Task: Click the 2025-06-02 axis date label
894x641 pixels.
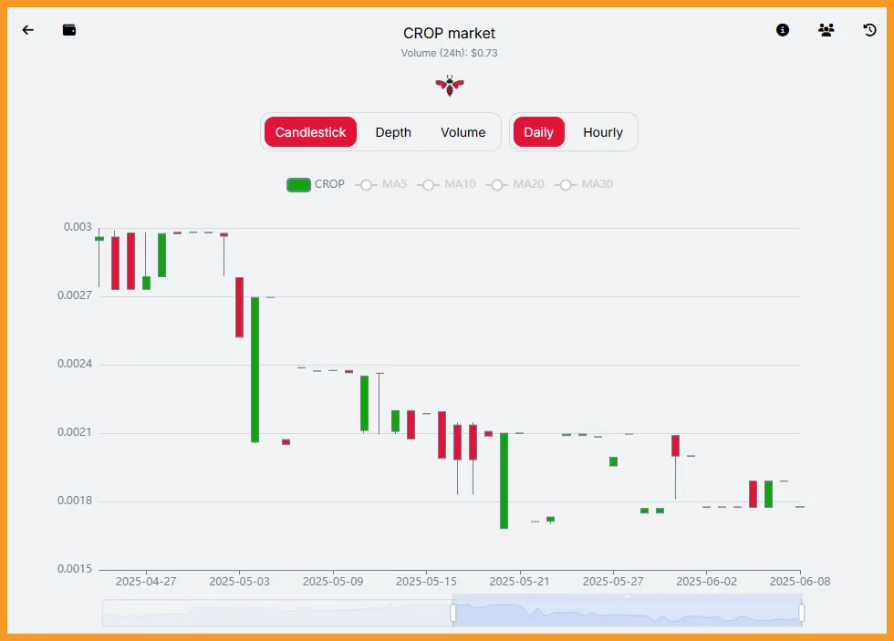Action: click(x=706, y=582)
